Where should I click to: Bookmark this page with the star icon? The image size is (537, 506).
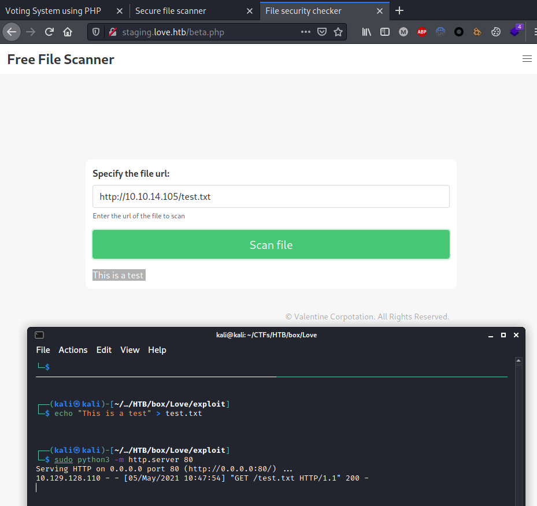tap(338, 32)
